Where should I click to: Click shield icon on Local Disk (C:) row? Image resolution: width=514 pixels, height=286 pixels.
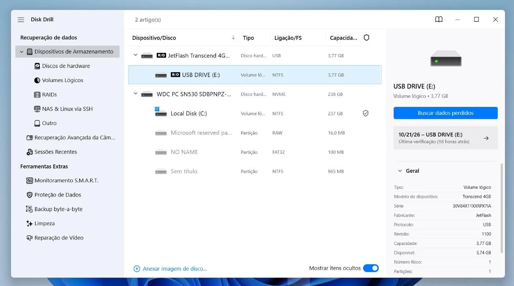point(366,113)
